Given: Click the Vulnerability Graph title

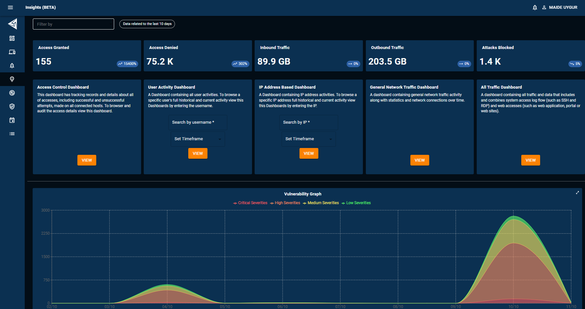Looking at the screenshot, I should (303, 194).
